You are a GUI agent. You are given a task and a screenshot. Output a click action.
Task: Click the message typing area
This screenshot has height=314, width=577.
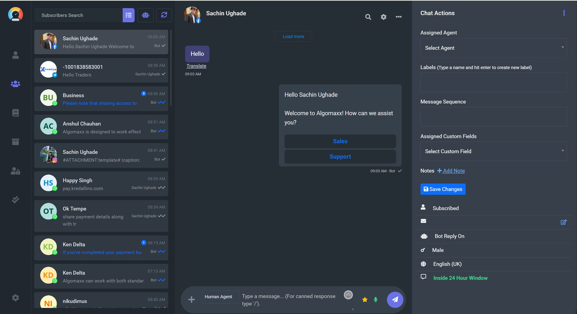291,300
